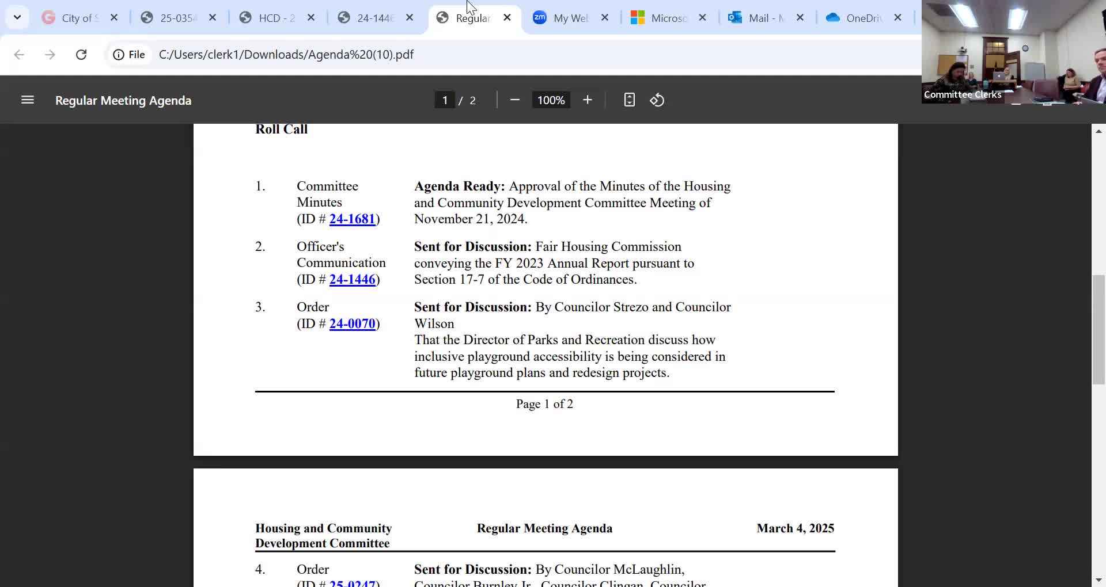1106x587 pixels.
Task: Click the scrollbar up arrow
Action: (x=1099, y=131)
